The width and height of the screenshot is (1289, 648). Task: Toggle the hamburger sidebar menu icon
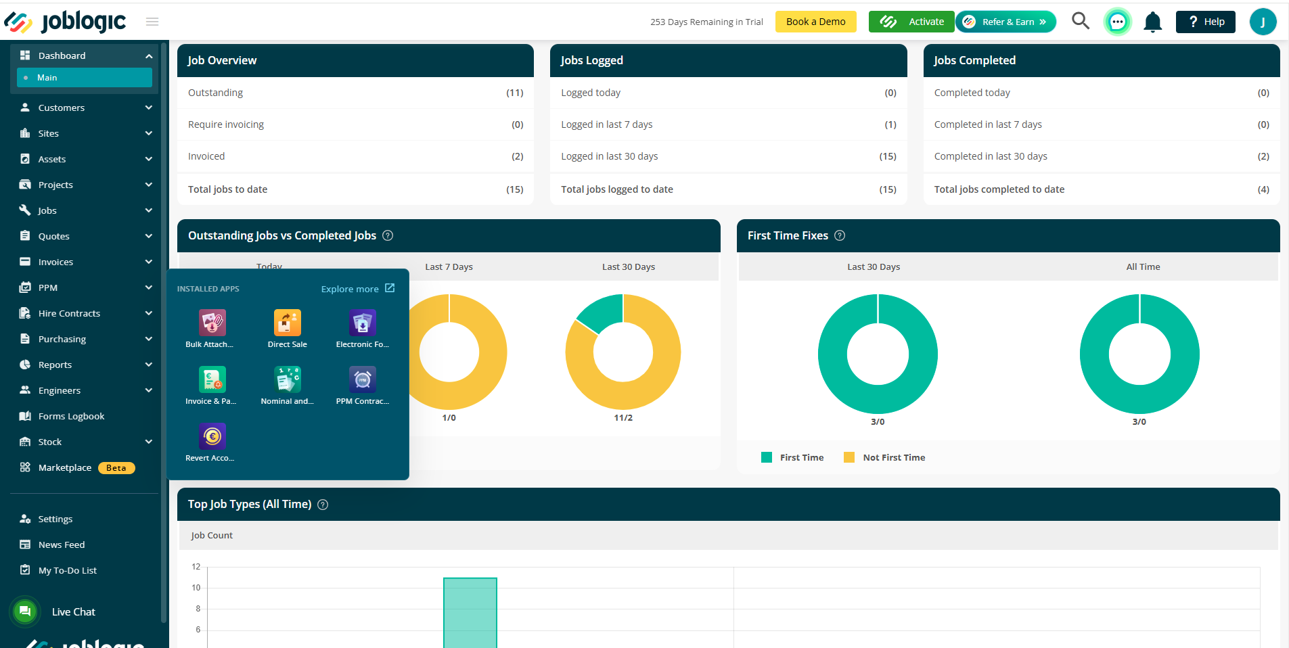click(x=152, y=22)
